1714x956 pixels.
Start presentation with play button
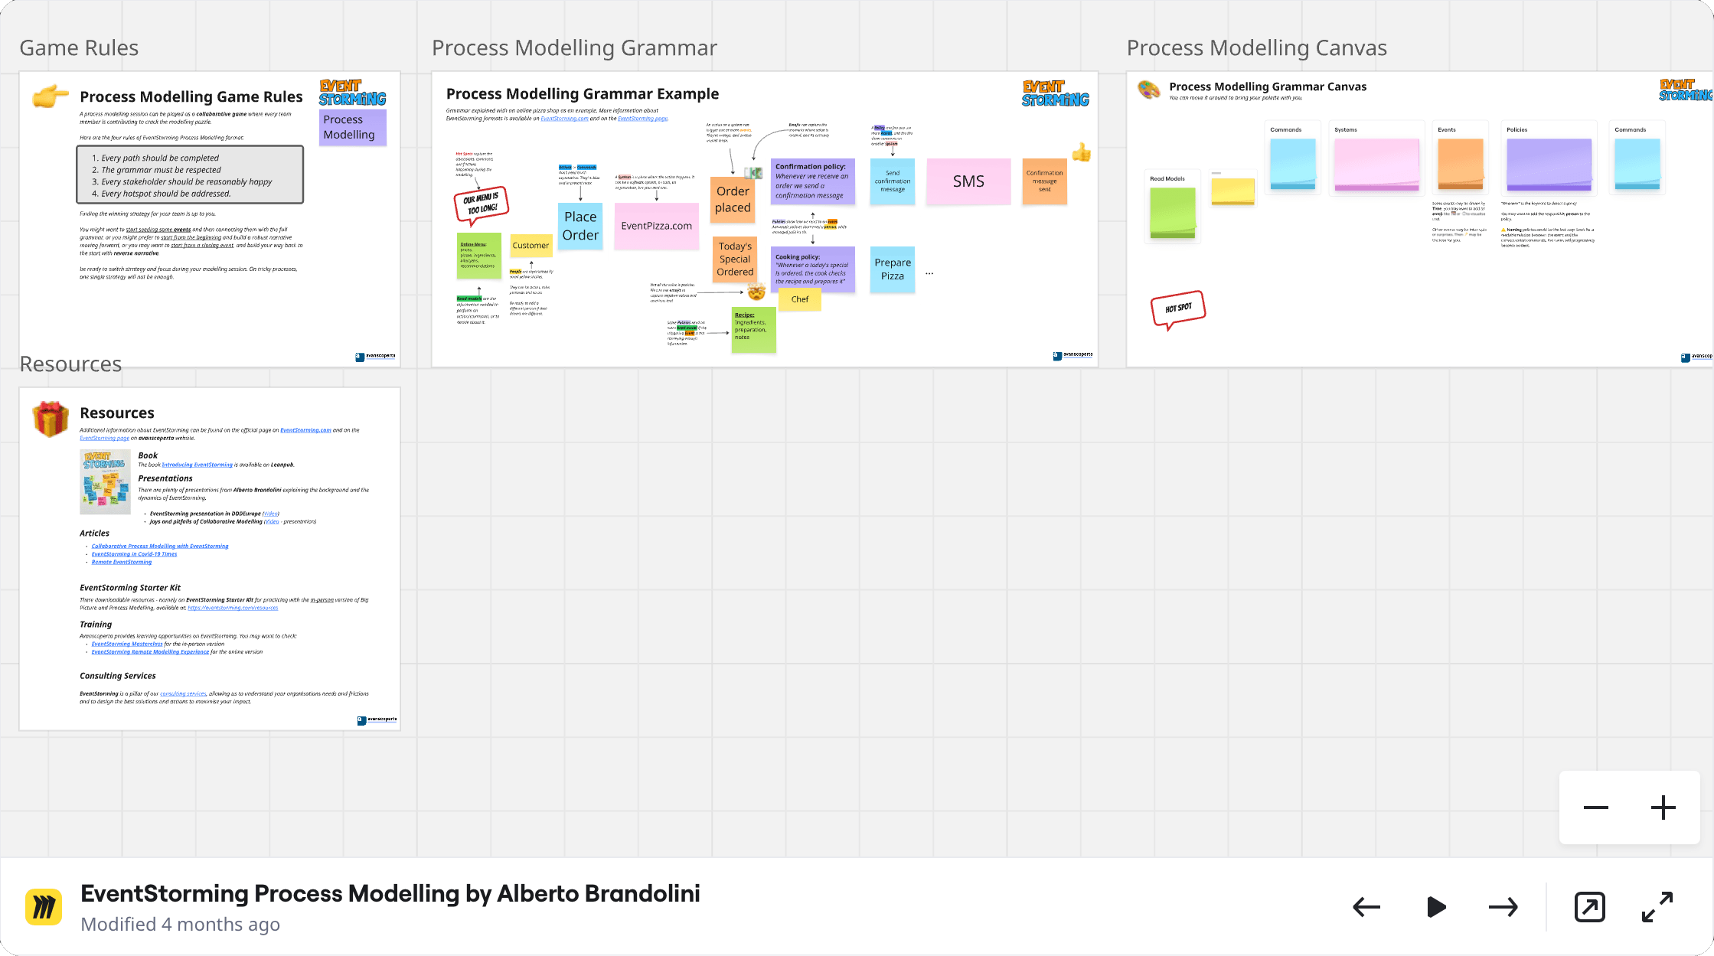pyautogui.click(x=1436, y=908)
